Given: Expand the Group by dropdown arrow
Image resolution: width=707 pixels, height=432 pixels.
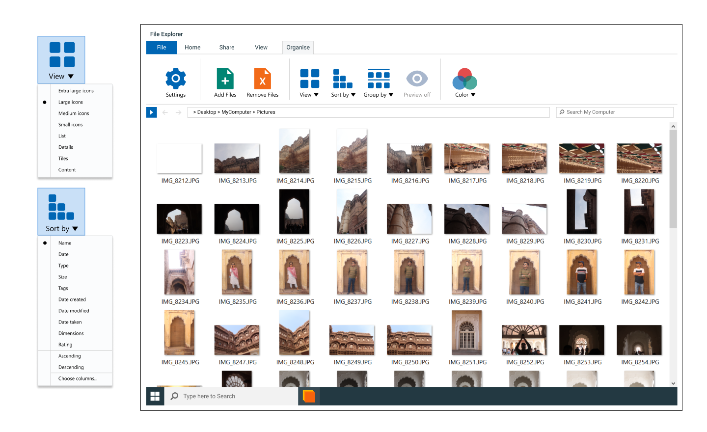Looking at the screenshot, I should (391, 95).
